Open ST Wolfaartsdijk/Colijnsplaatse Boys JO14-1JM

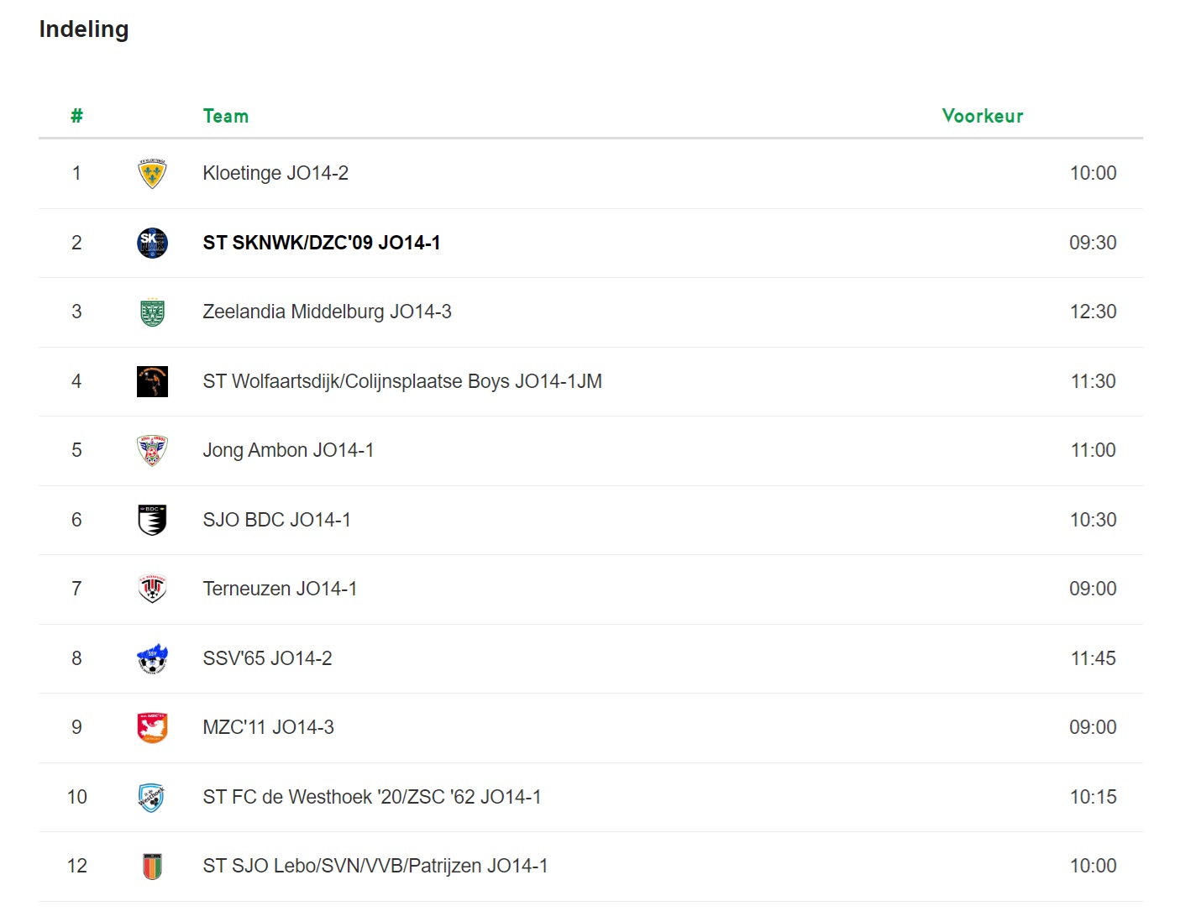[402, 381]
